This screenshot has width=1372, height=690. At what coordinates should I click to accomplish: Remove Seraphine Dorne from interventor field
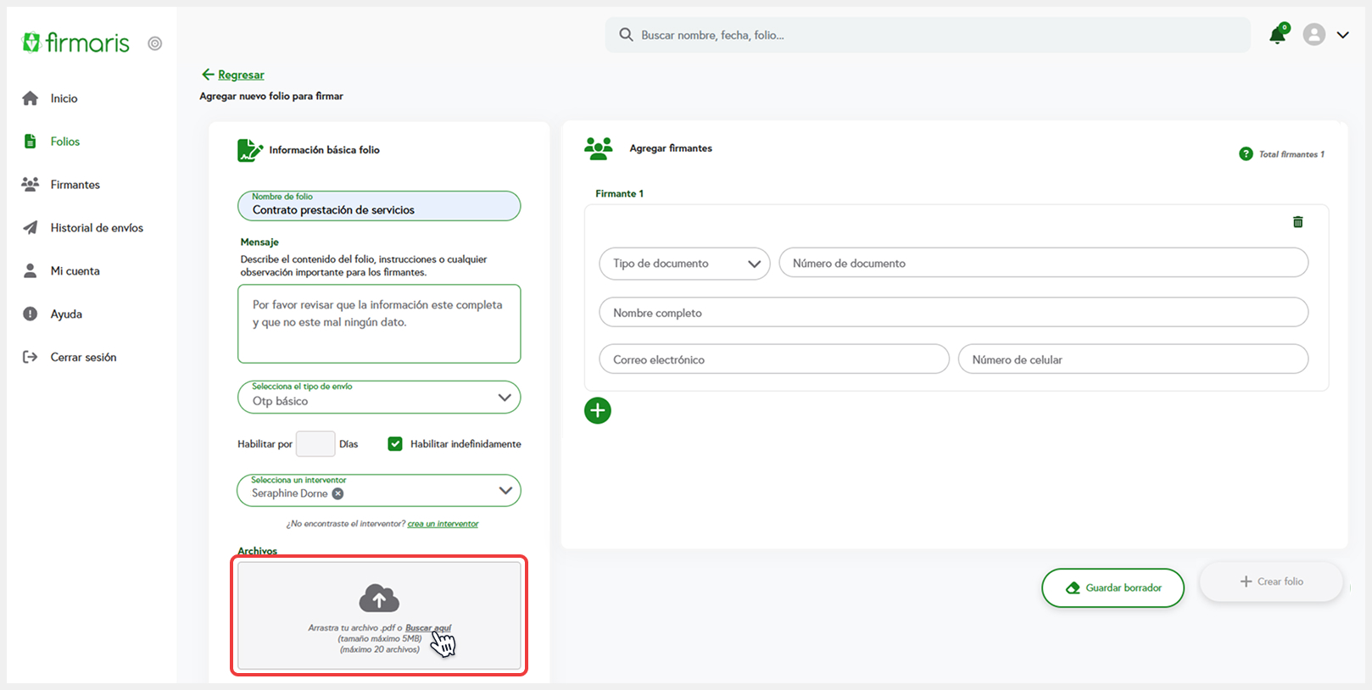[337, 494]
